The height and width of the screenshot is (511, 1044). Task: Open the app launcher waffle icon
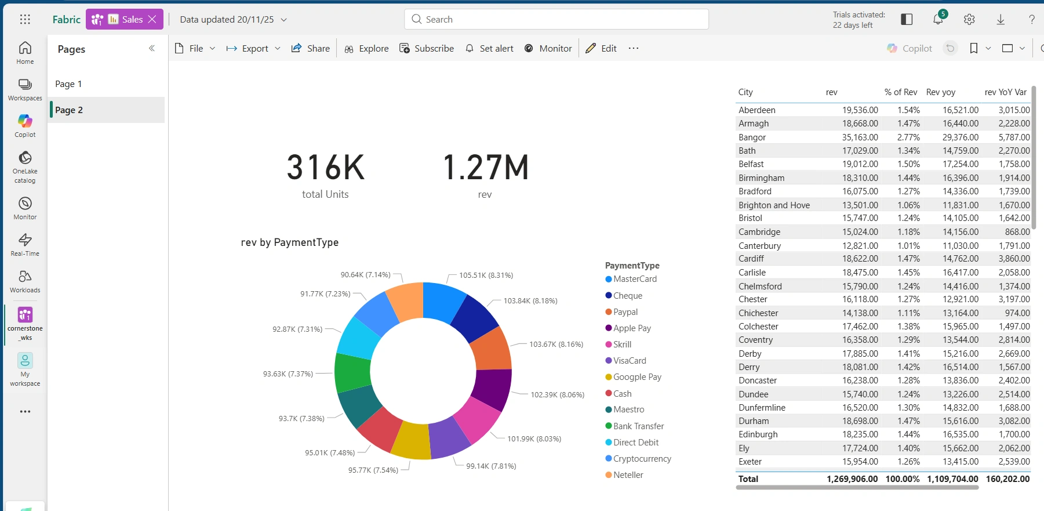[x=25, y=19]
